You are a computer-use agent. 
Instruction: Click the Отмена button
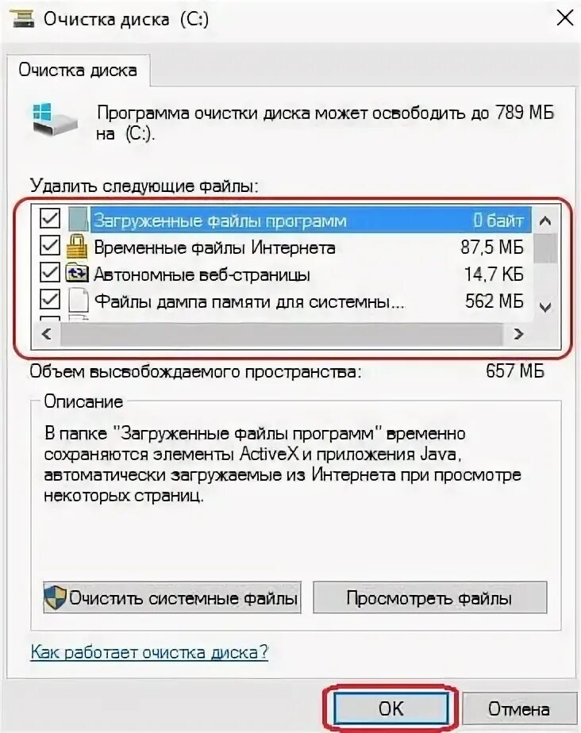pos(519,708)
